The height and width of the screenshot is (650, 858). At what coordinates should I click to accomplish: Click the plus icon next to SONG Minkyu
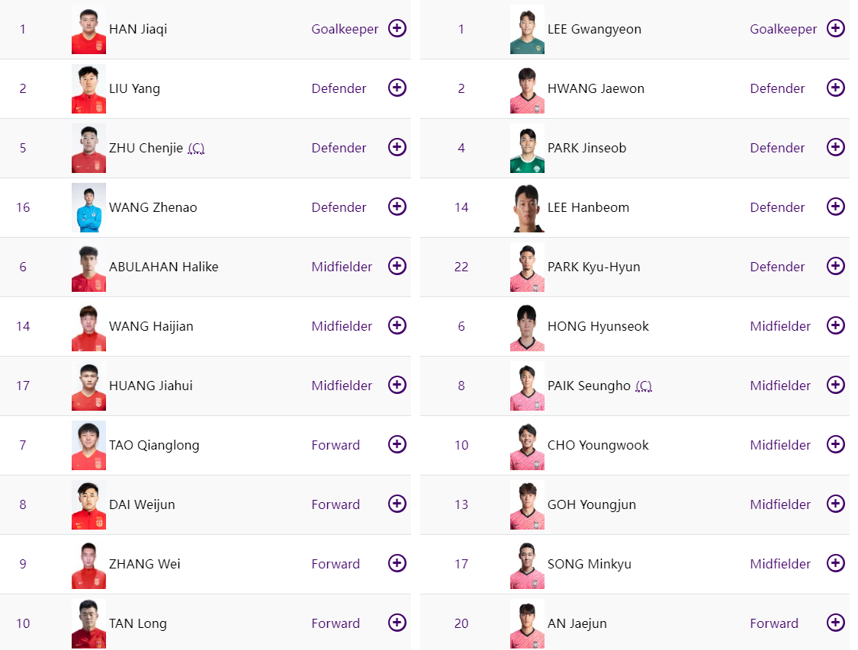(835, 563)
